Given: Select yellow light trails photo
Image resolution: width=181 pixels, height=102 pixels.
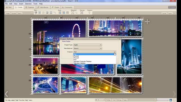Looking at the screenshot, I should [x=115, y=85].
